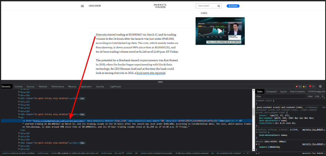The height and width of the screenshot is (156, 326).
Task: Select the Styles sidebar tab
Action: (x=260, y=91)
